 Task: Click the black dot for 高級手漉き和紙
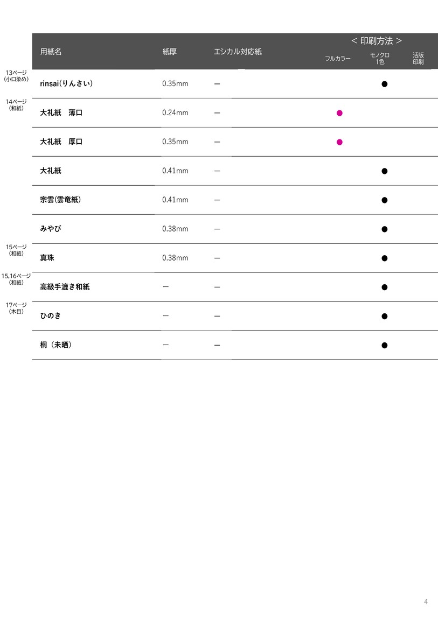(x=385, y=287)
